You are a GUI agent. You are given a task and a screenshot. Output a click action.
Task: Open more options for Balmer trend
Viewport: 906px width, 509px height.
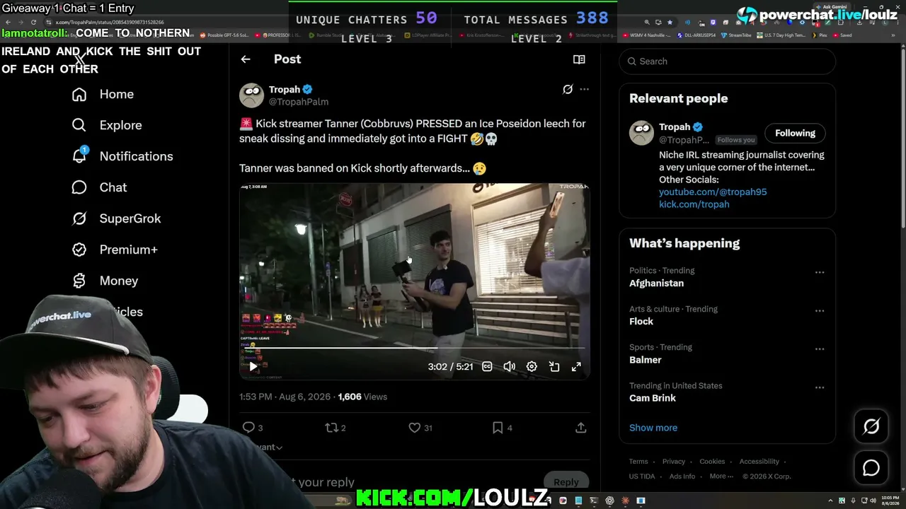820,349
